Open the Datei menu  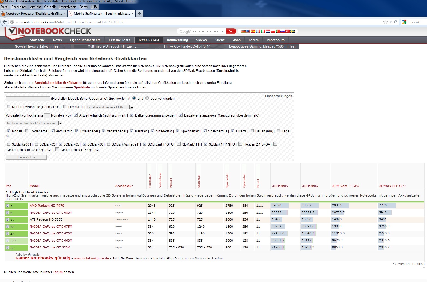click(x=4, y=7)
